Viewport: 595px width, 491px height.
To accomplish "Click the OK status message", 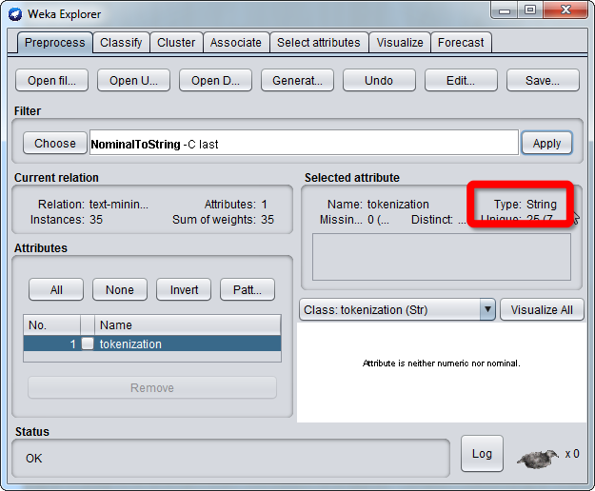I will click(33, 458).
